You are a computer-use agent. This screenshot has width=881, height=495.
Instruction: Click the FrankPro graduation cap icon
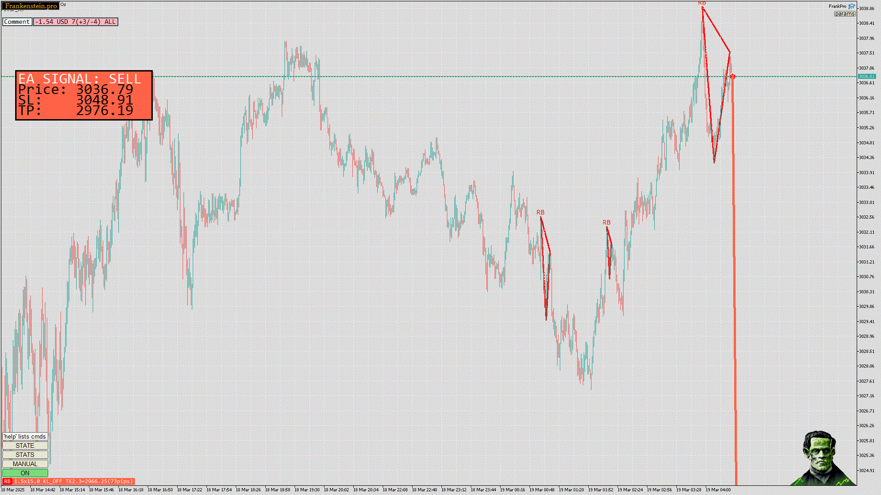pos(852,6)
